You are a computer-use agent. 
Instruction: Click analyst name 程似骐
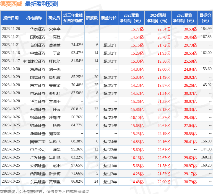(x=54, y=61)
